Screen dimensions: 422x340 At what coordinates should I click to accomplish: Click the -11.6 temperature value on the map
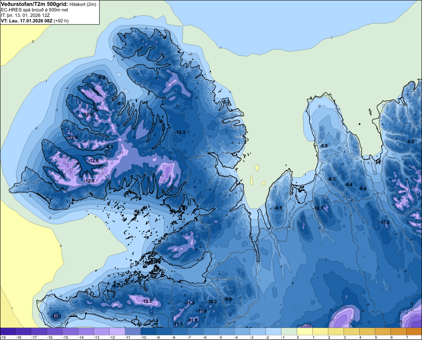[202, 311]
